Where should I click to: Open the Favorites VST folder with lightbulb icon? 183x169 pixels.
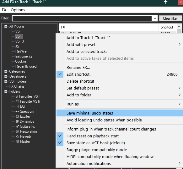pos(17,96)
